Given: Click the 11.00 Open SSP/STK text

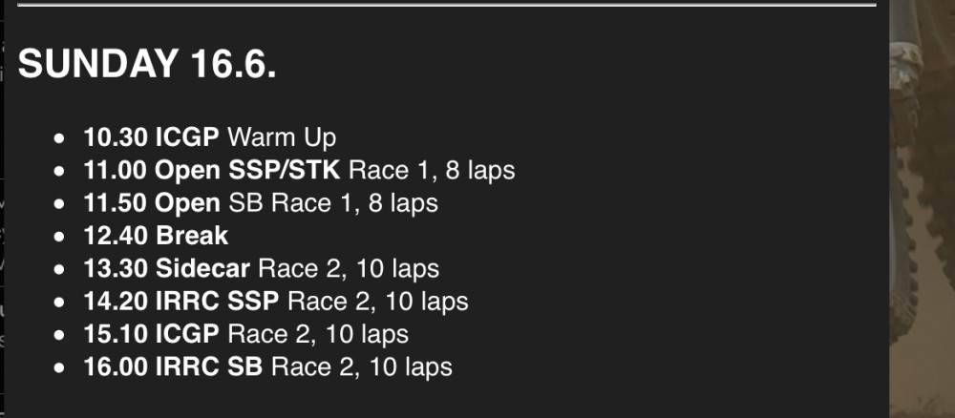Looking at the screenshot, I should (211, 171).
